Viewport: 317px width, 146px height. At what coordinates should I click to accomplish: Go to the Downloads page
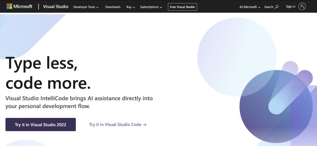(113, 7)
